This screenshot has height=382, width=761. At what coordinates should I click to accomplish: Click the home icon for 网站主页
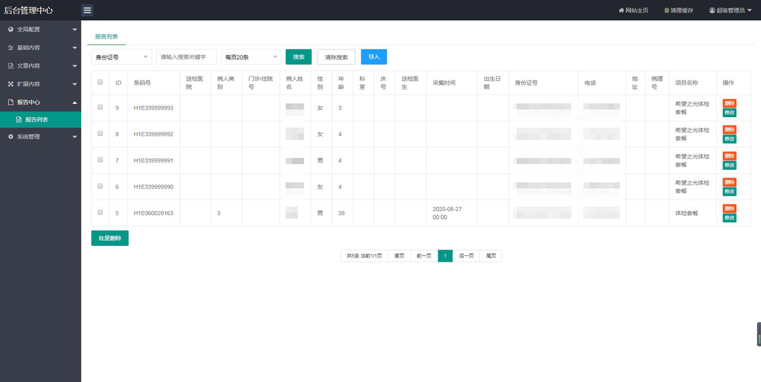621,11
